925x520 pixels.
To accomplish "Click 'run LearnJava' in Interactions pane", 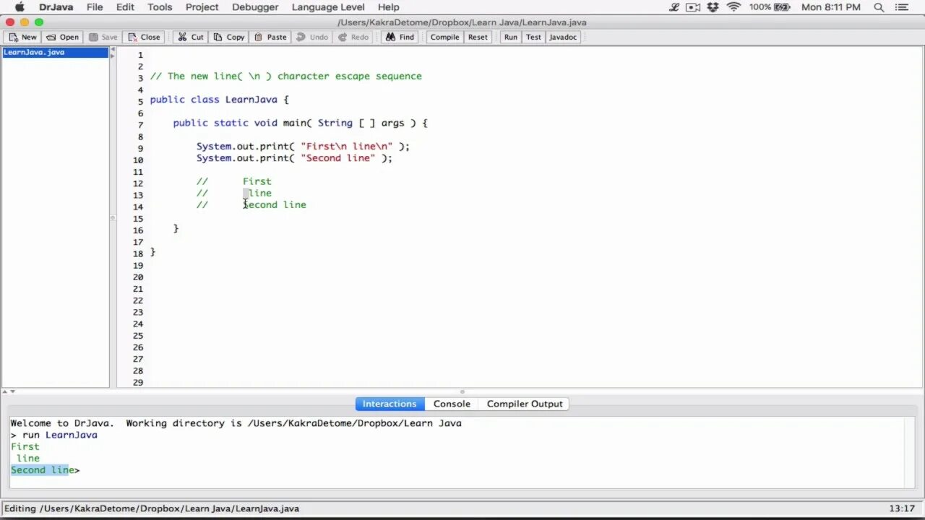I will 59,435.
